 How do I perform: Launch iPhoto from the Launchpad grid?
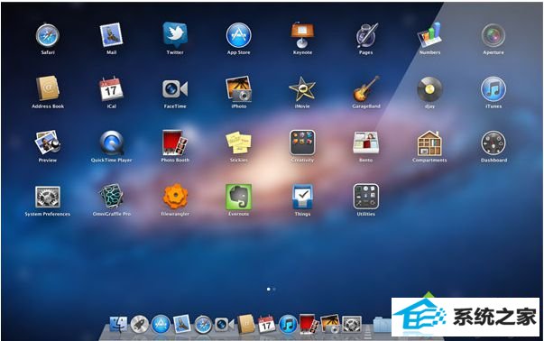tap(239, 88)
